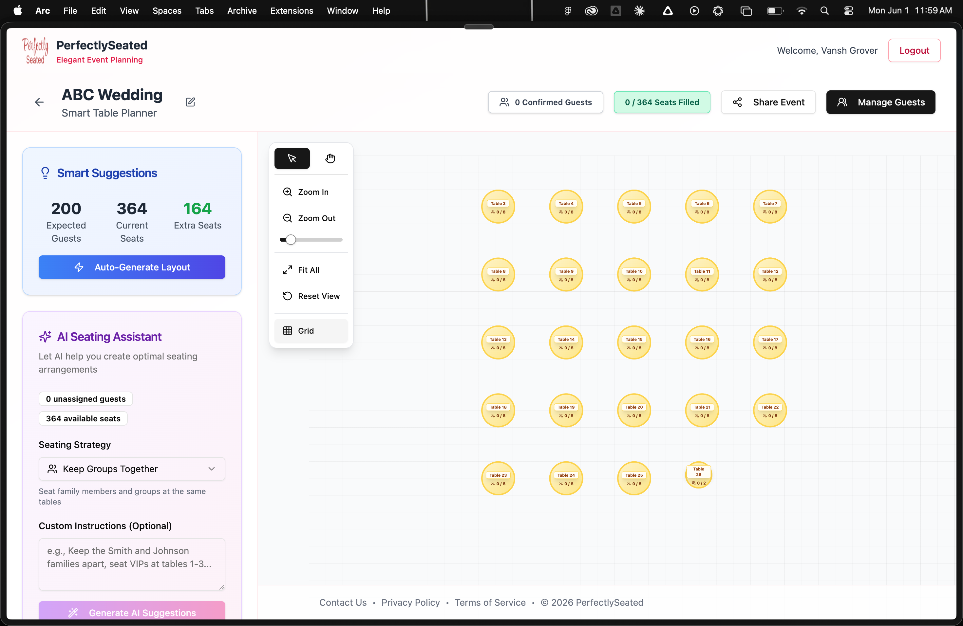
Task: Open the Archive menu
Action: click(241, 11)
